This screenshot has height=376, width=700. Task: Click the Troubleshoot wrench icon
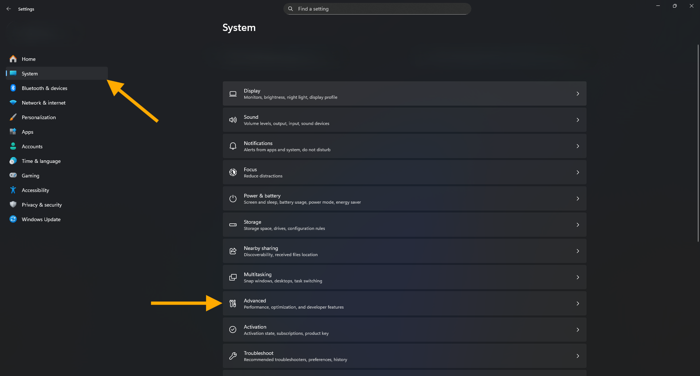(233, 356)
